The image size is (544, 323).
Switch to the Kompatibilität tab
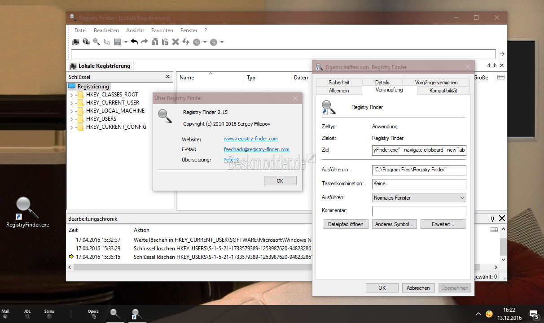point(443,91)
